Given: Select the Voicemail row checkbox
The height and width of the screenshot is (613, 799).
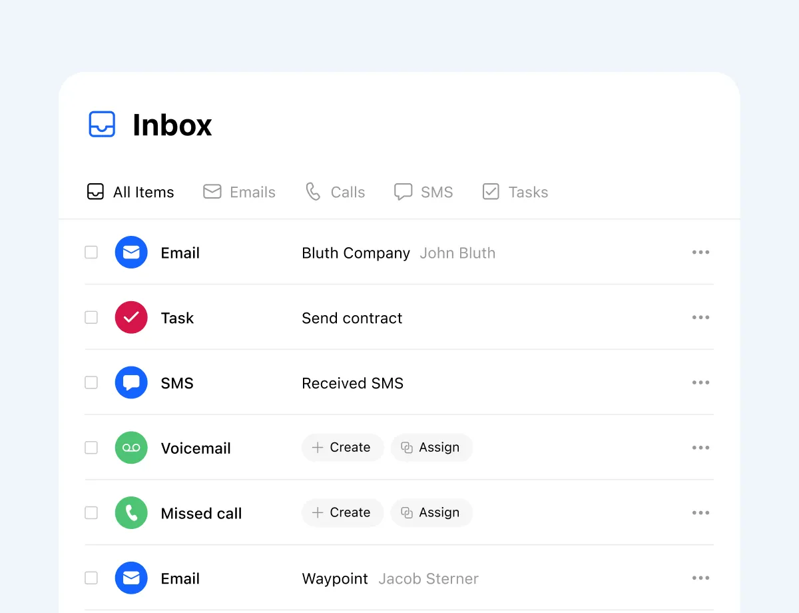Looking at the screenshot, I should (91, 448).
